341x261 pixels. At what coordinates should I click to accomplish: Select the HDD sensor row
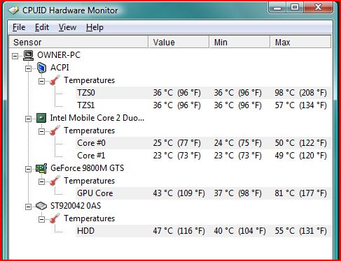click(x=203, y=231)
